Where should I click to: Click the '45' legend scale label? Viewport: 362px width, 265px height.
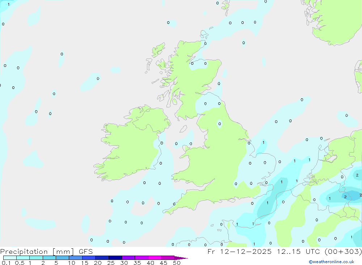[x=164, y=263]
